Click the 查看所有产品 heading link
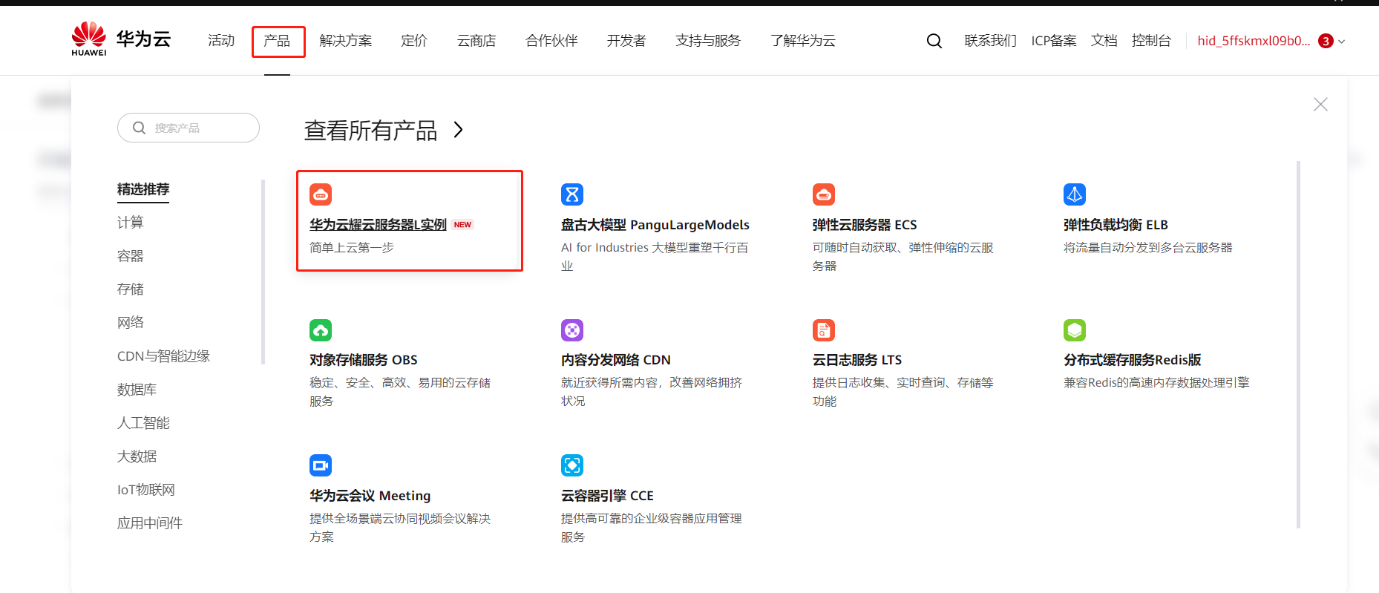 (370, 131)
